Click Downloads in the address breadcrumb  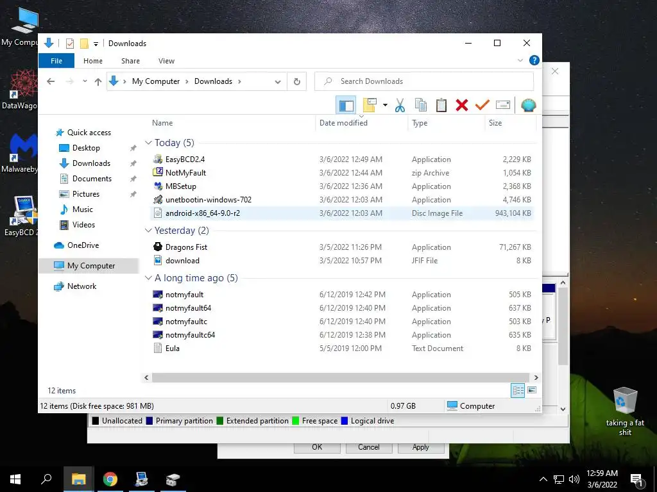[x=213, y=81]
